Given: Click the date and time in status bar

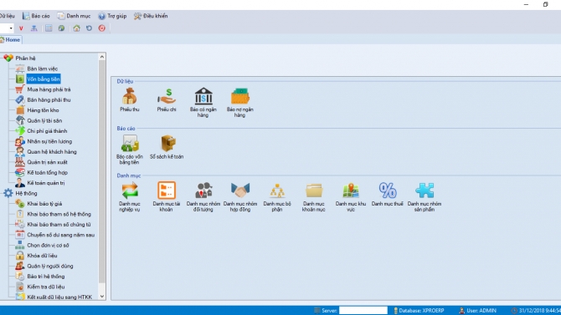Looking at the screenshot, I should (x=536, y=310).
